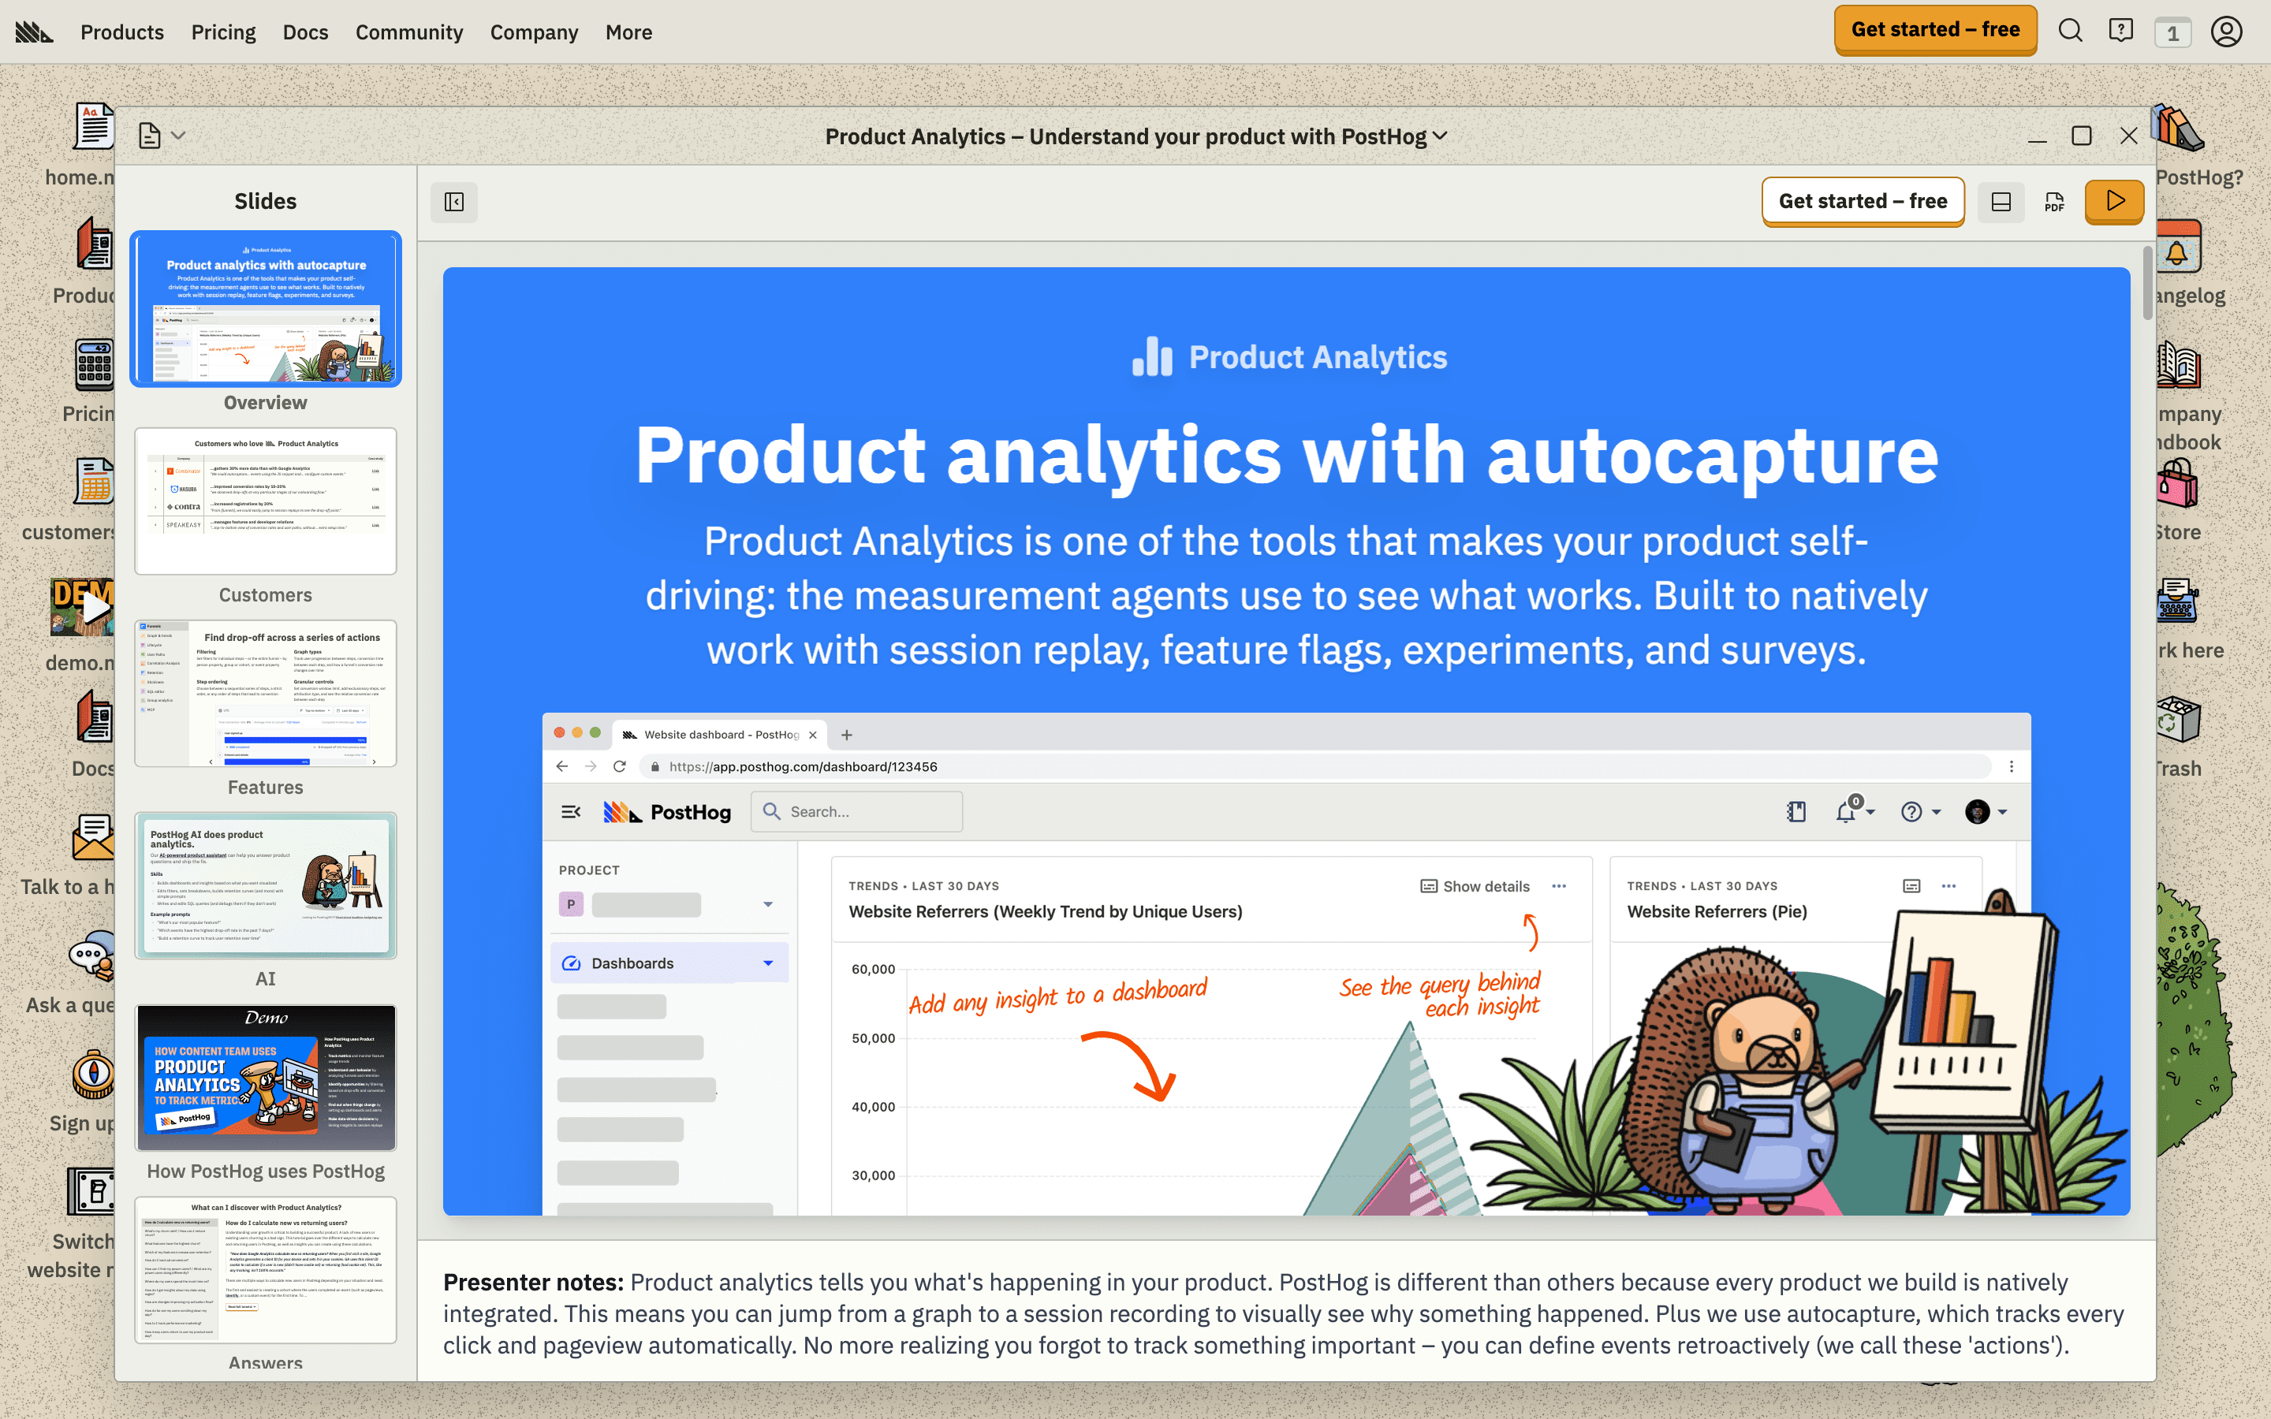The image size is (2271, 1419).
Task: Open the Pricing menu item
Action: tap(223, 32)
